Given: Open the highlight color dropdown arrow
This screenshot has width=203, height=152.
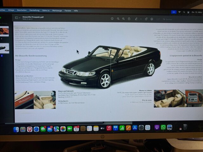Looking at the screenshot, I should click(x=141, y=19).
